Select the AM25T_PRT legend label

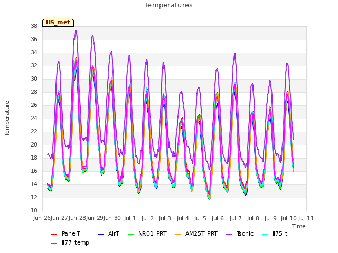coord(201,234)
